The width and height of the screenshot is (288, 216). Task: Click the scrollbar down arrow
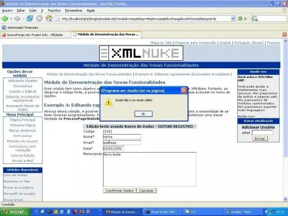(285, 199)
